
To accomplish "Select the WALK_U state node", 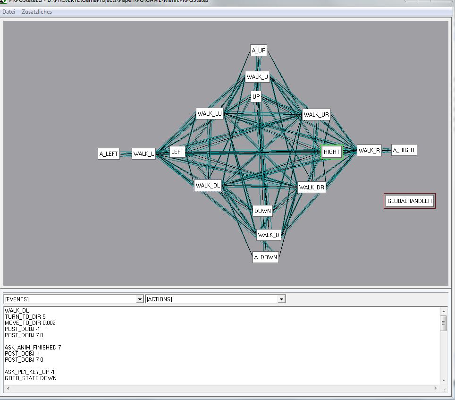I will 257,77.
